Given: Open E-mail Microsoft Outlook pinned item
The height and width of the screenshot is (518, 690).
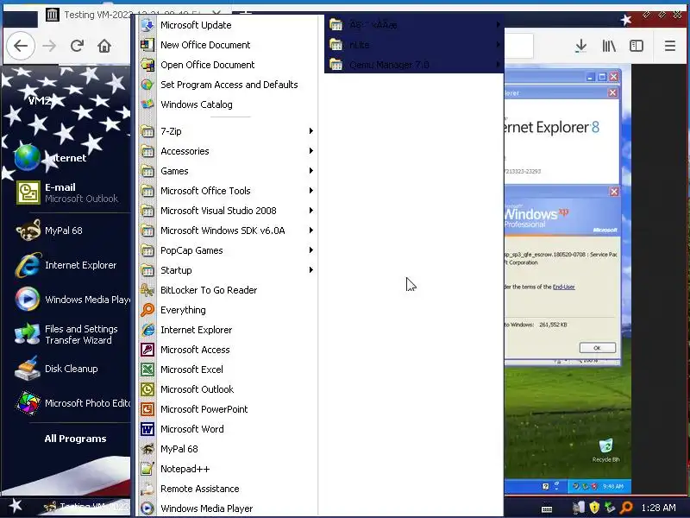Looking at the screenshot, I should click(x=71, y=193).
